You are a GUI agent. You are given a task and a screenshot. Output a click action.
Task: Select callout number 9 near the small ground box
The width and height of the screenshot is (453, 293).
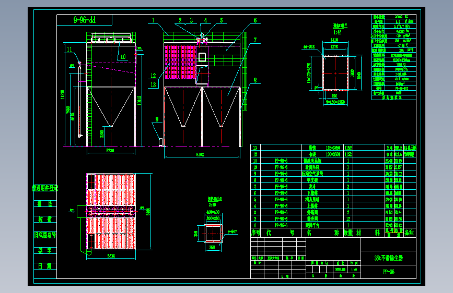pyautogui.click(x=157, y=119)
